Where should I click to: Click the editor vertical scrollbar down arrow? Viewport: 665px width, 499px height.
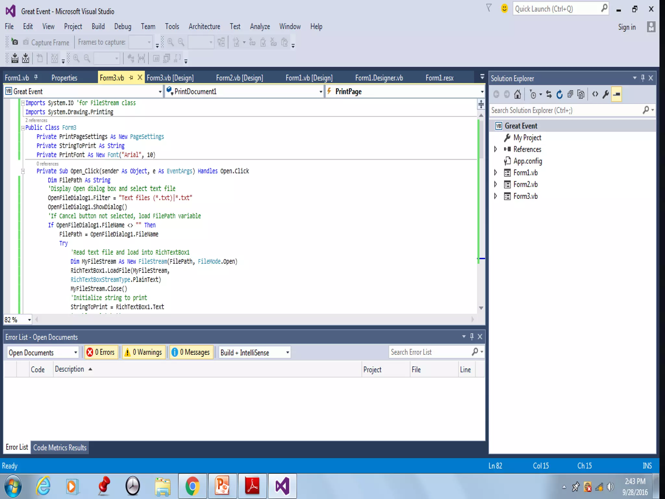[481, 308]
